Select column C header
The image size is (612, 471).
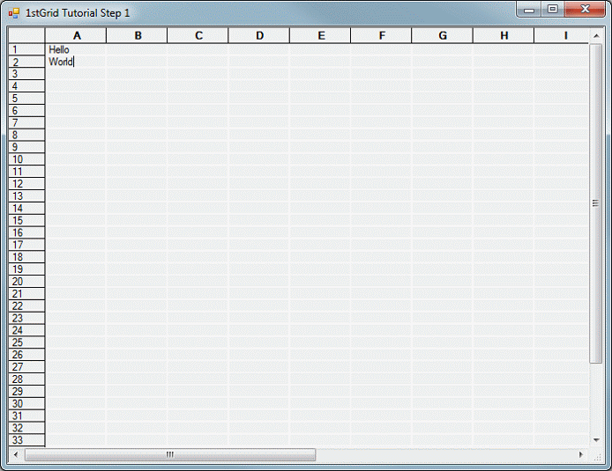tap(198, 35)
